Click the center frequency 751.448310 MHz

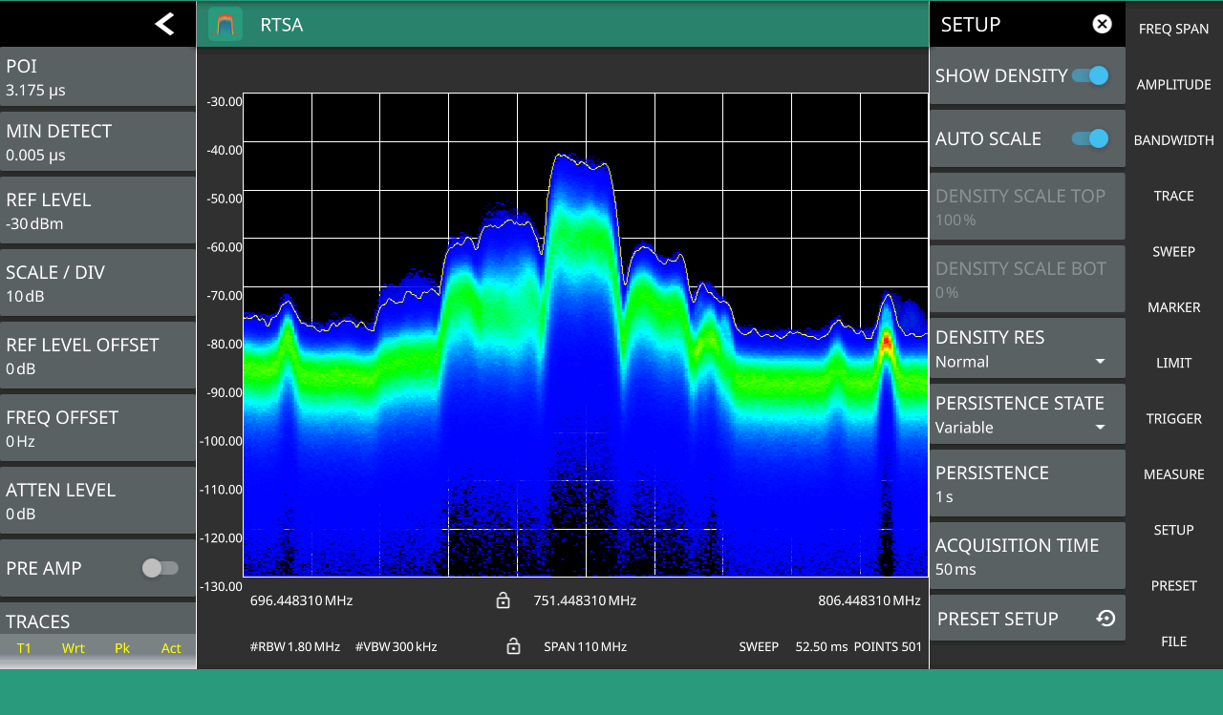pos(585,600)
